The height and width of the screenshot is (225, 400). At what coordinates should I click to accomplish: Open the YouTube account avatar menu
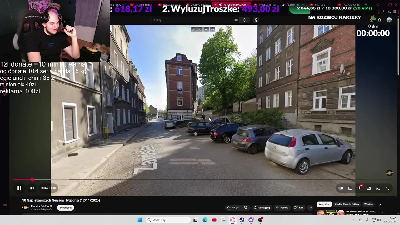click(x=389, y=20)
